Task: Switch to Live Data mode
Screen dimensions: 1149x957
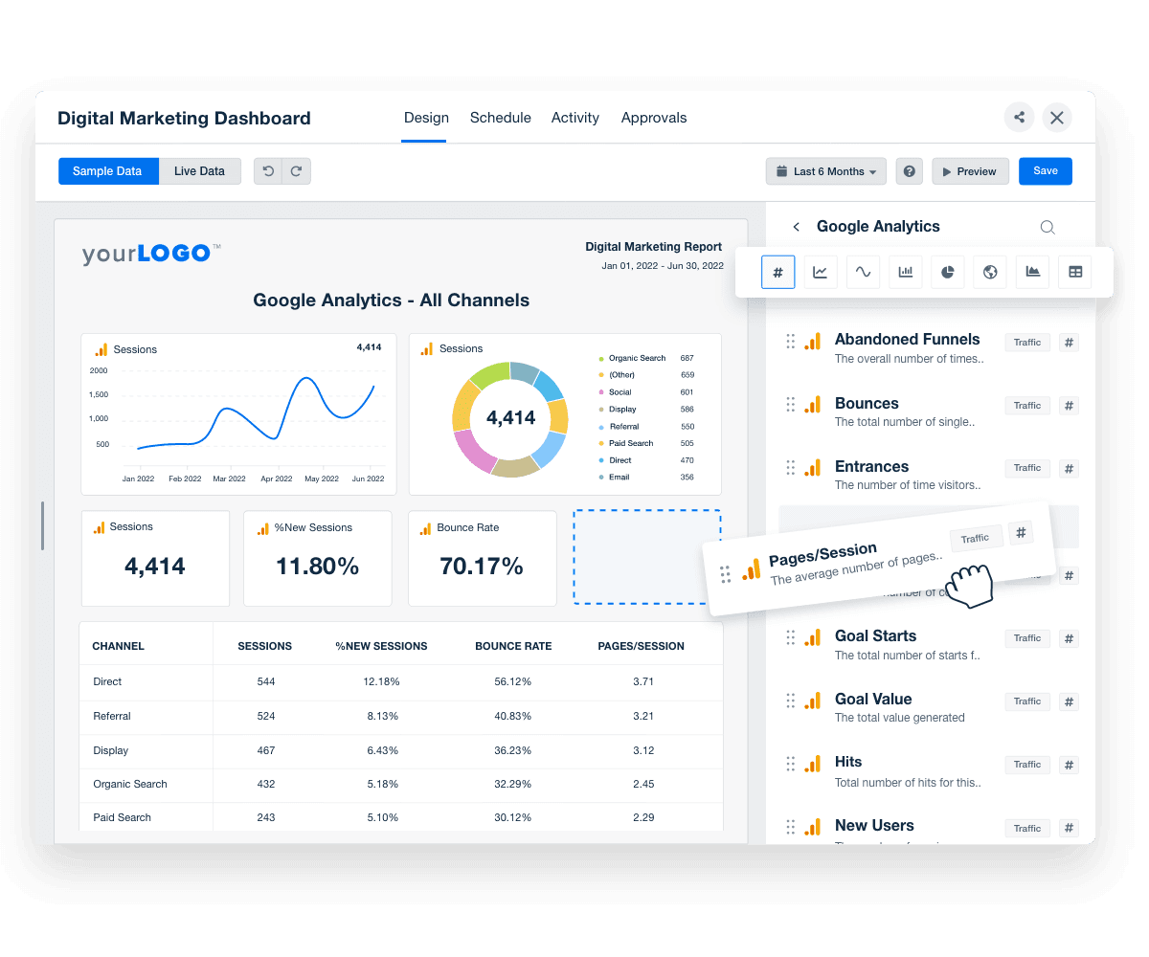Action: point(199,170)
